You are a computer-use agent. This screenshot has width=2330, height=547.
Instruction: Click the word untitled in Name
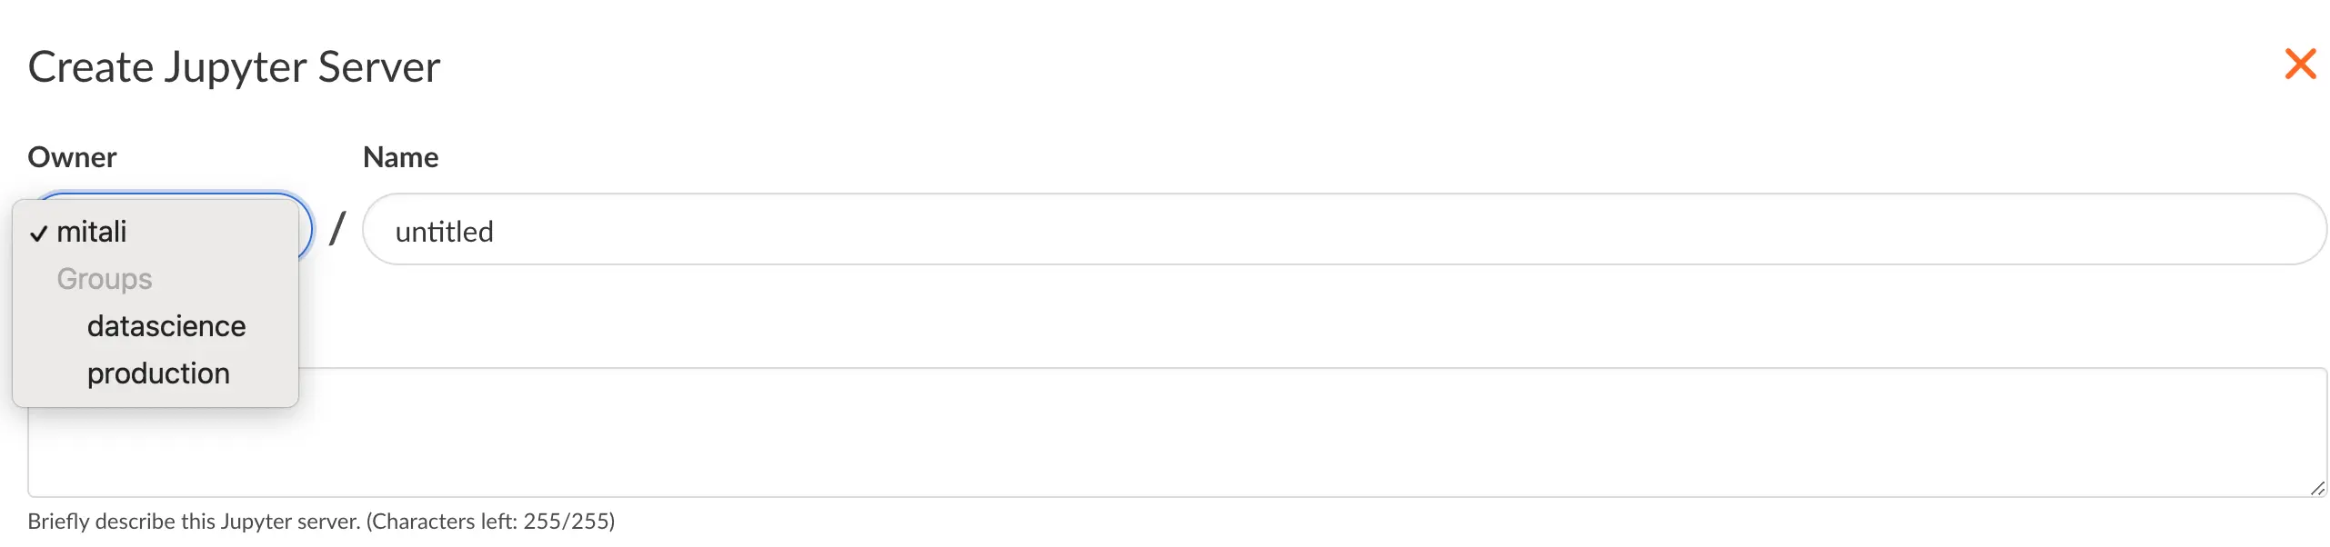point(445,232)
